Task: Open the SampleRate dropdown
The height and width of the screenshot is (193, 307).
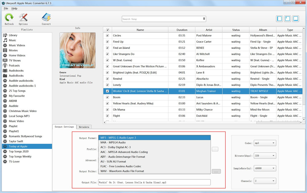Action: click(x=265, y=168)
